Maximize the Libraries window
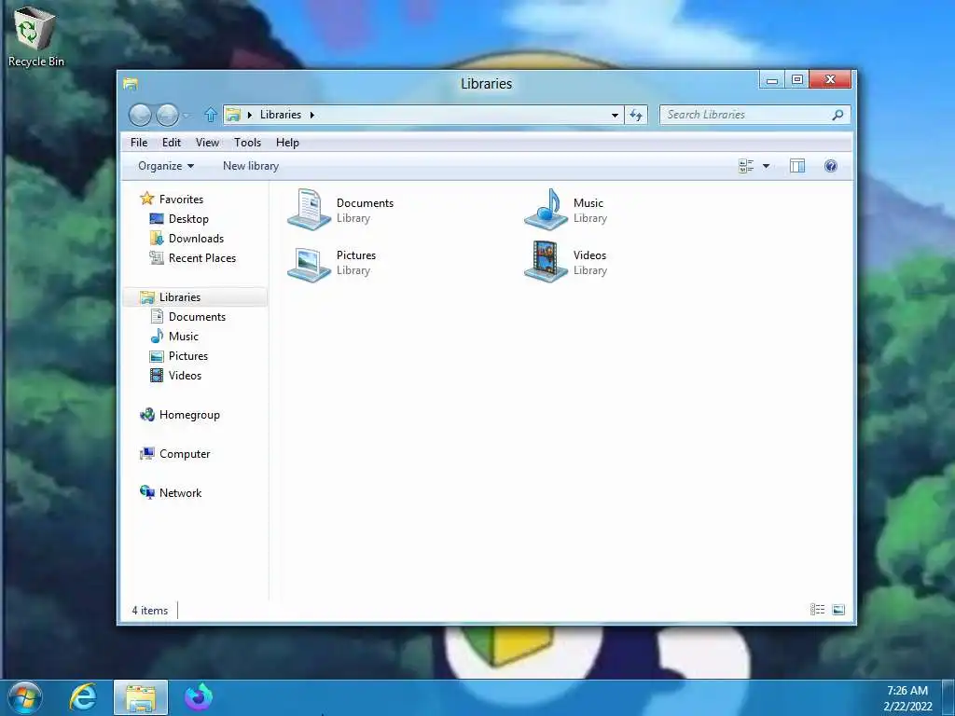The width and height of the screenshot is (955, 716). (x=796, y=80)
